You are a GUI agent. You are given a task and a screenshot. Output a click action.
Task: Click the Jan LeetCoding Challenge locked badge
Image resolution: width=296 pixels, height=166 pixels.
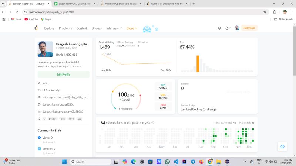click(x=199, y=109)
